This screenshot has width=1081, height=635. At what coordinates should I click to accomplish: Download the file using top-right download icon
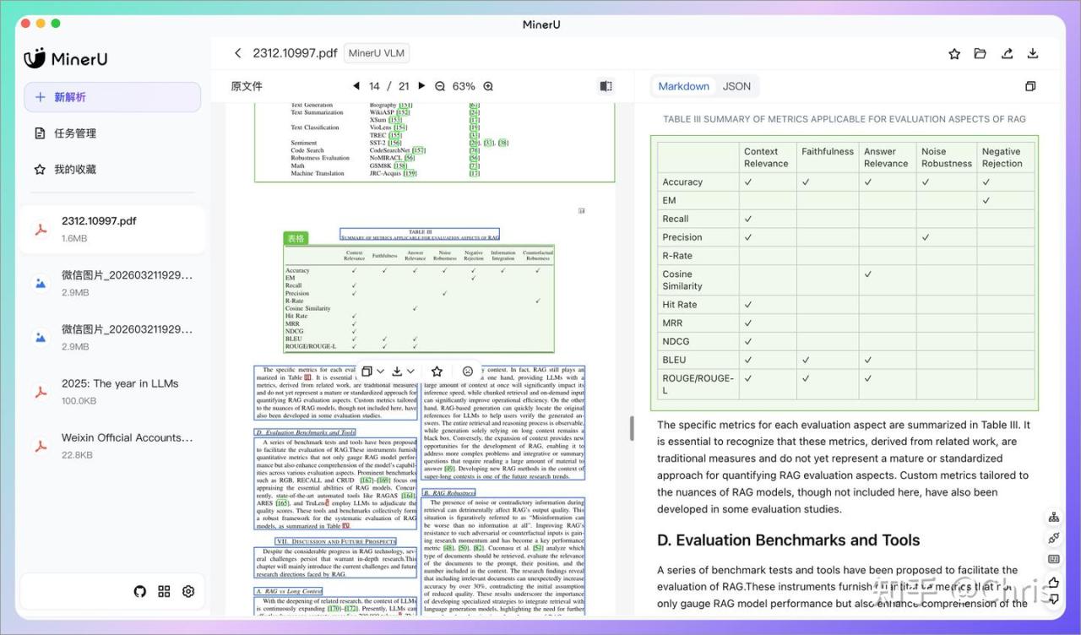pyautogui.click(x=1032, y=53)
